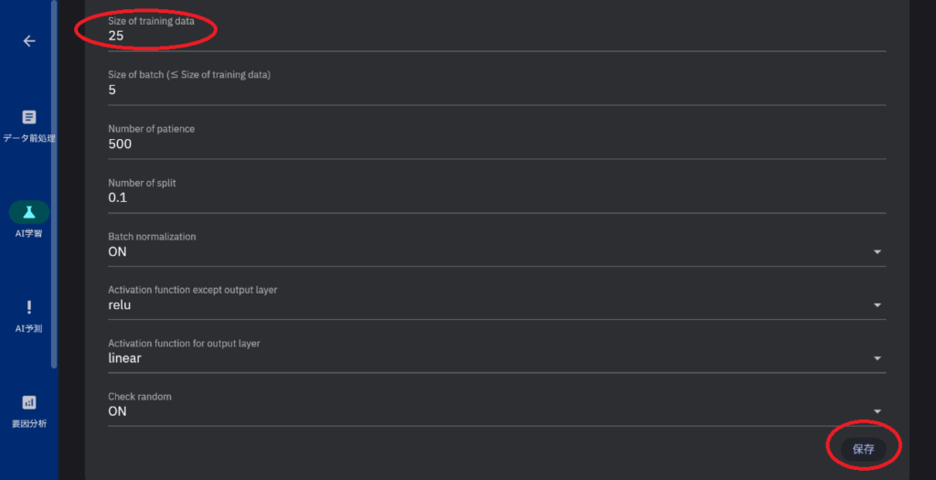
Task: Click the 保存 save button
Action: (x=863, y=449)
